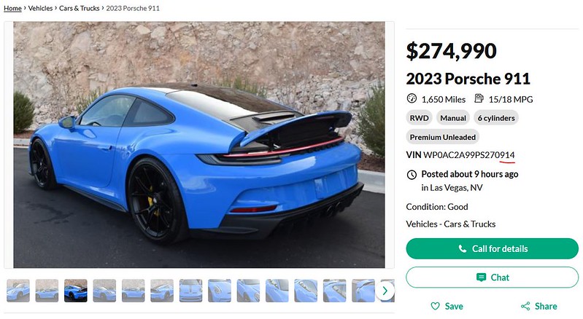Select the 6 cylinders tag
The width and height of the screenshot is (583, 319).
tap(496, 118)
